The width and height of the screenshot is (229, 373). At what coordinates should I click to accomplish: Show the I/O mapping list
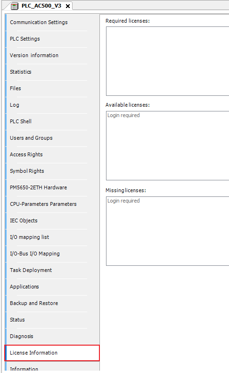tap(29, 237)
